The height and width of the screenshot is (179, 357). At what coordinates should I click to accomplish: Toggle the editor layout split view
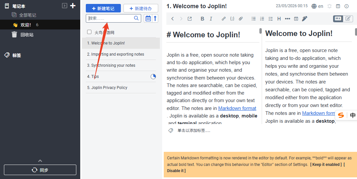click(338, 6)
